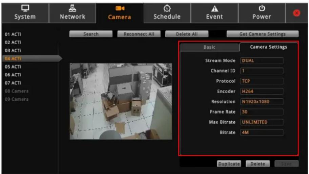The height and width of the screenshot is (174, 309).
Task: Click Get Camera Settings button
Action: click(263, 34)
